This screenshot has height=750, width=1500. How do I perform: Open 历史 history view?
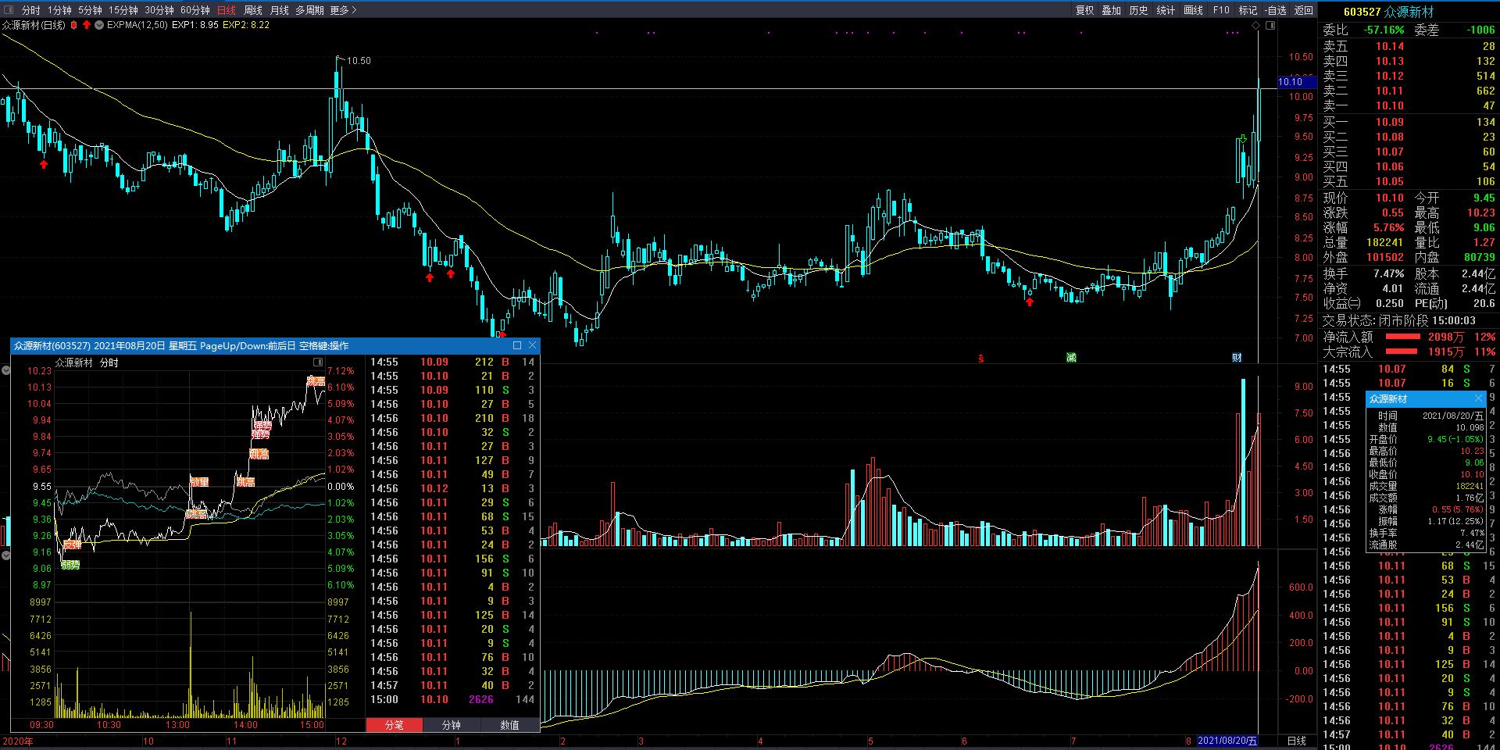(1138, 10)
